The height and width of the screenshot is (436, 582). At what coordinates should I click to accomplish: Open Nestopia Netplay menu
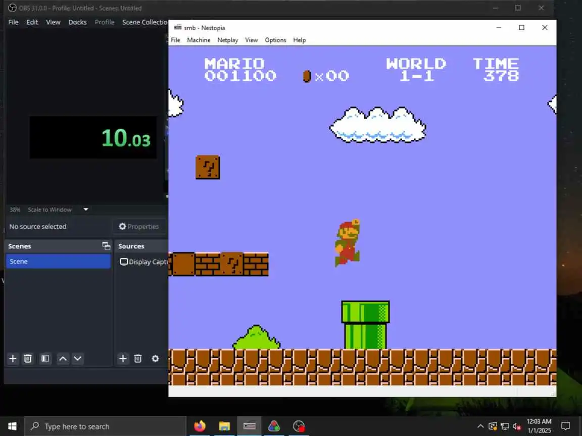[x=227, y=40]
